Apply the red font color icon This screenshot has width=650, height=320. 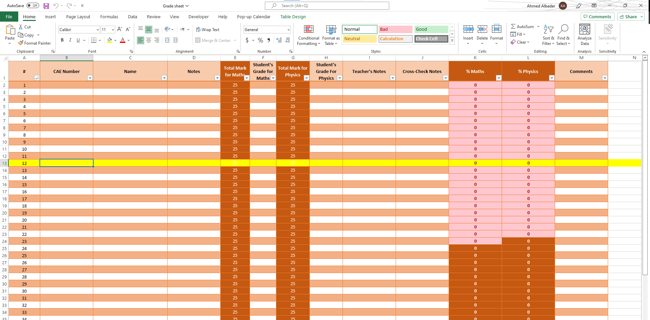(123, 40)
